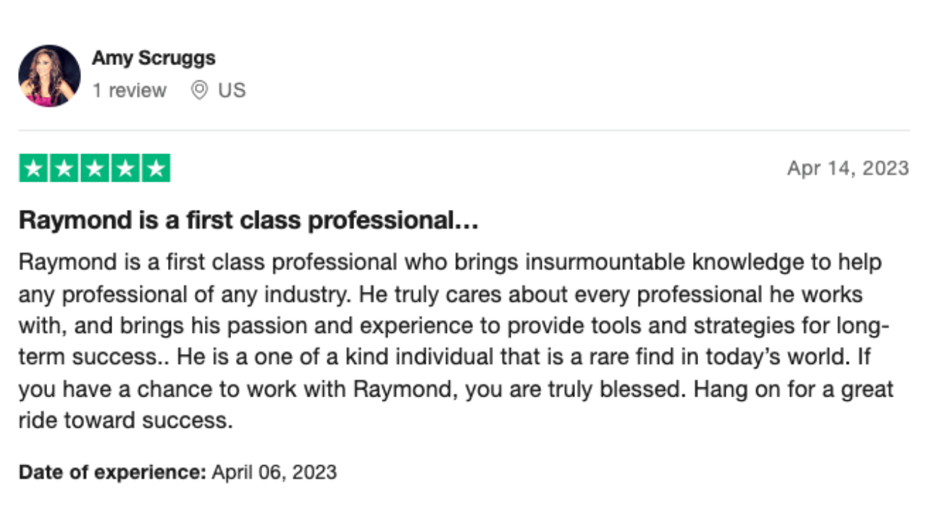
Task: Click the third green rating star
Action: click(x=94, y=168)
